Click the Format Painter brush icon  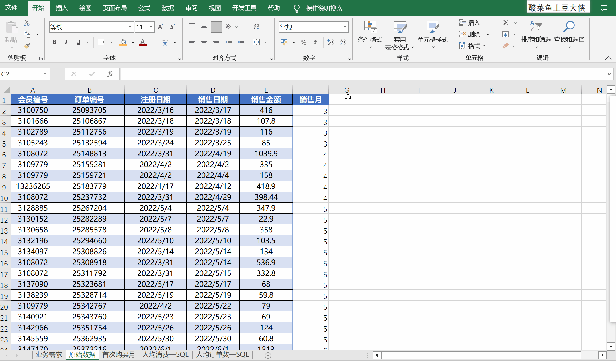[x=27, y=46]
